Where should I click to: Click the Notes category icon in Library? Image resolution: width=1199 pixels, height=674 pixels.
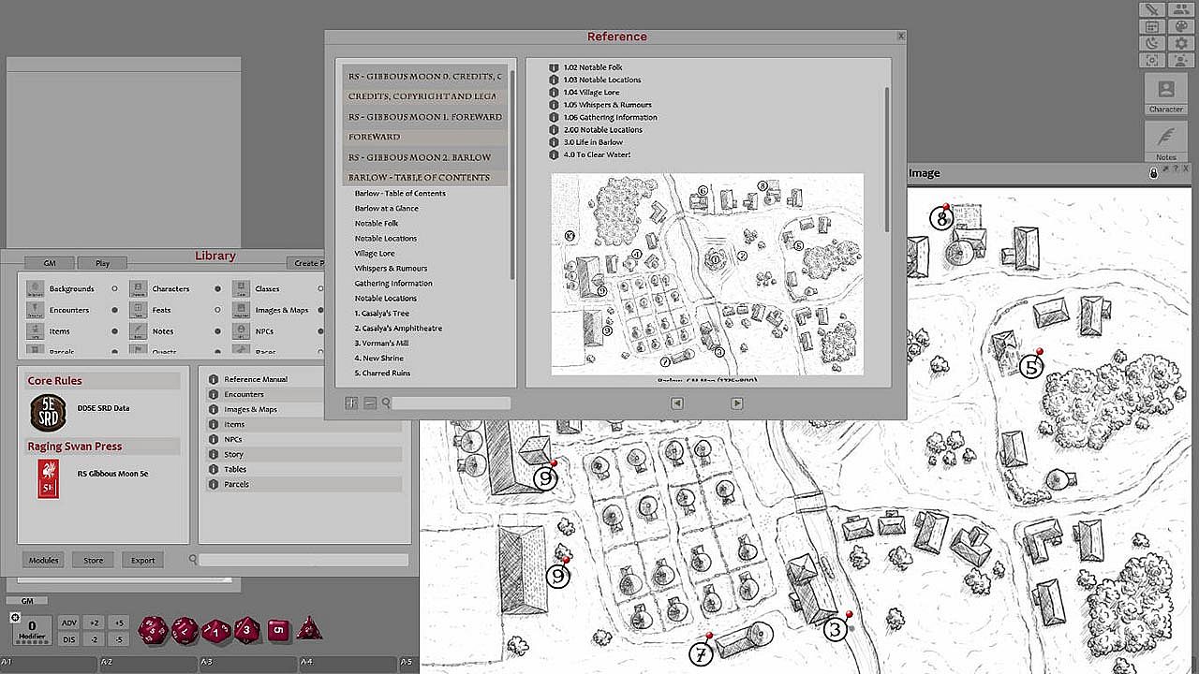coord(138,331)
